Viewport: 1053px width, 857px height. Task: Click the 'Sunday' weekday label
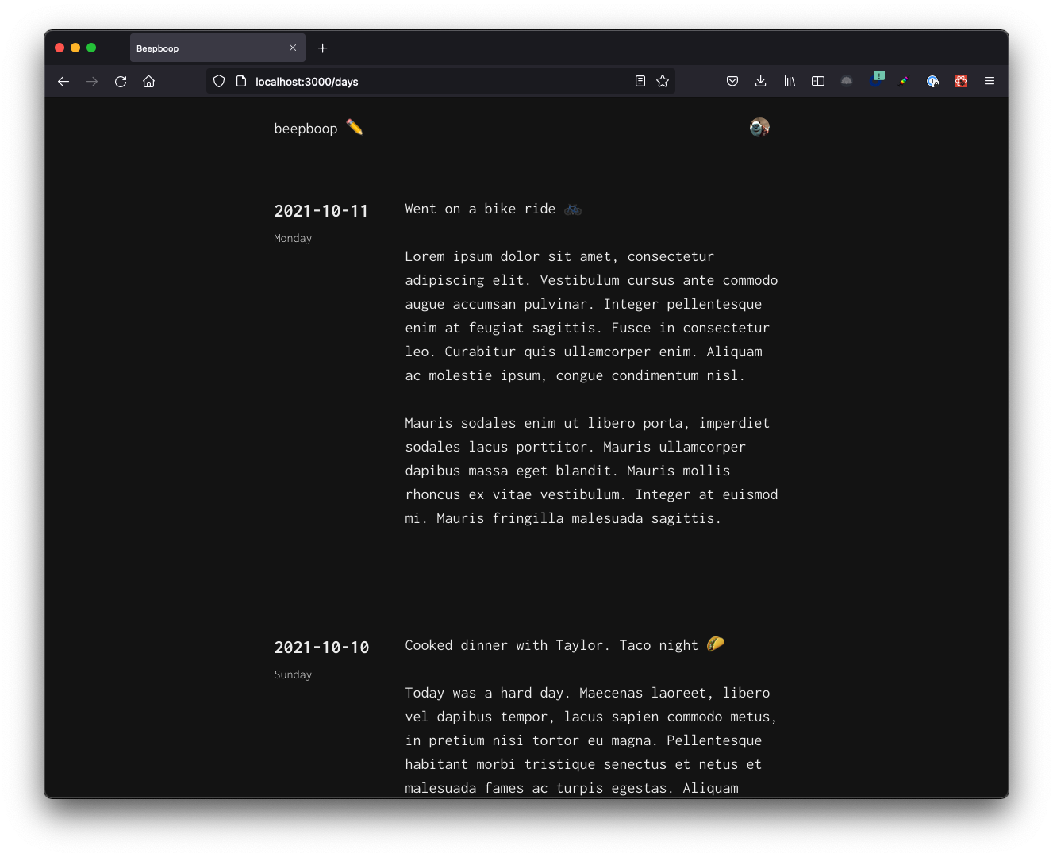[293, 674]
